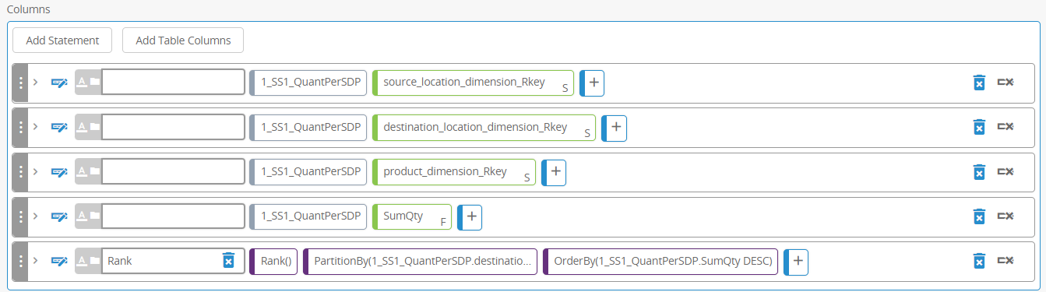The image size is (1046, 292).
Task: Add element after destination_location_dimension_Rkey with plus
Action: coord(614,127)
